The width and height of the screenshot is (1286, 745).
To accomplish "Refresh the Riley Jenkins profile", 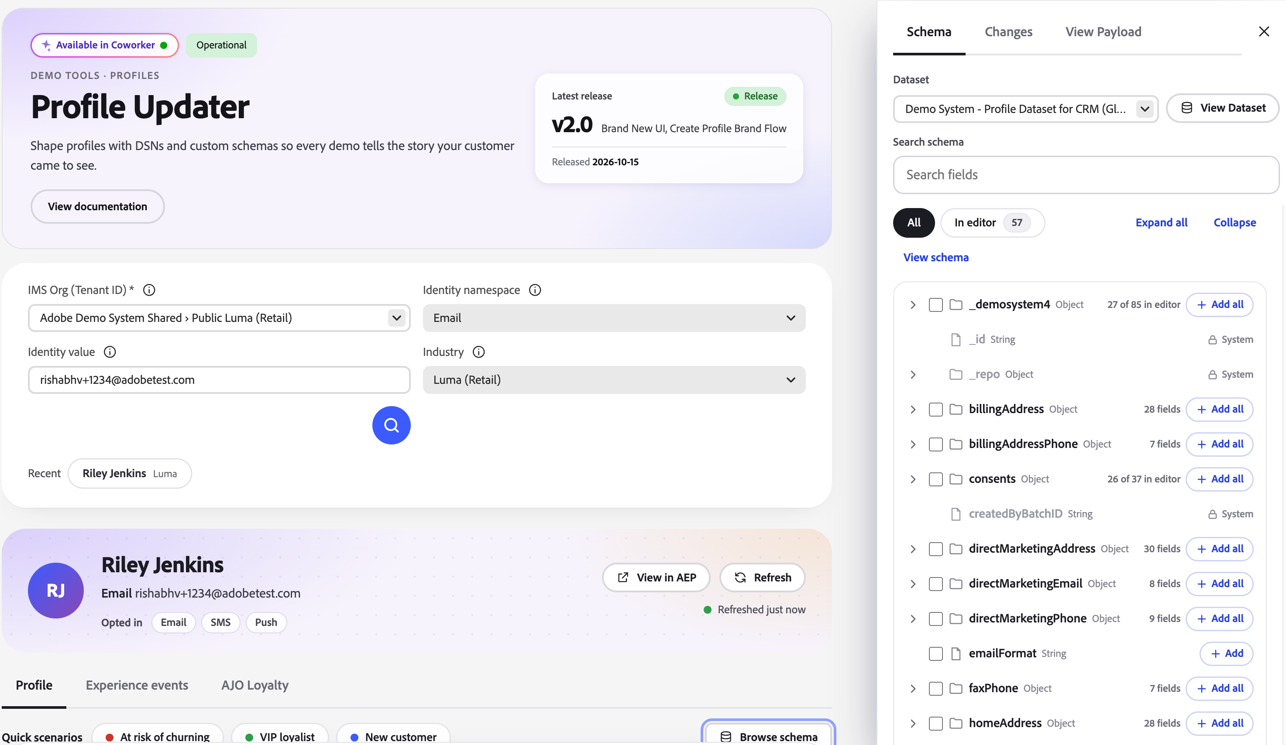I will pos(763,577).
